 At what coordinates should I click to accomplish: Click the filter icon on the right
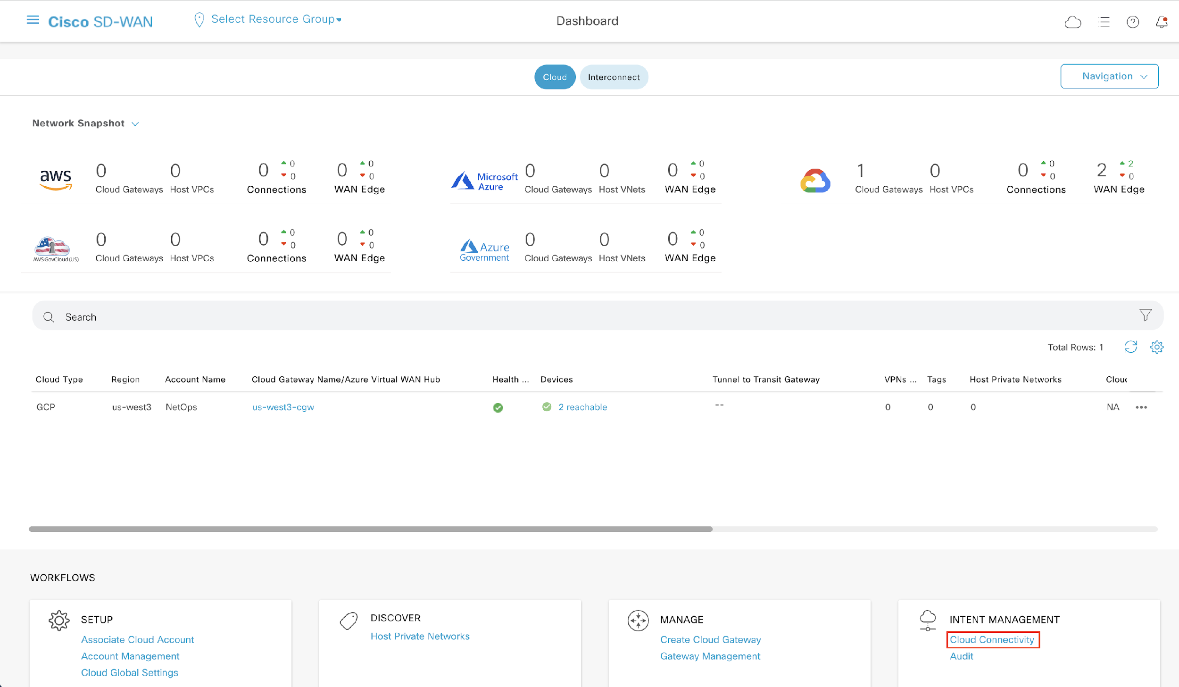(1145, 316)
